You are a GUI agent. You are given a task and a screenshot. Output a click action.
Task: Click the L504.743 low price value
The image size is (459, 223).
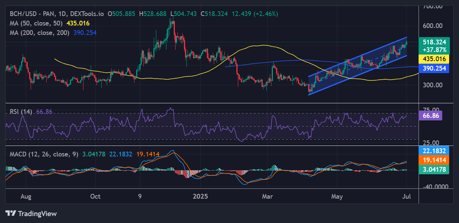point(184,14)
